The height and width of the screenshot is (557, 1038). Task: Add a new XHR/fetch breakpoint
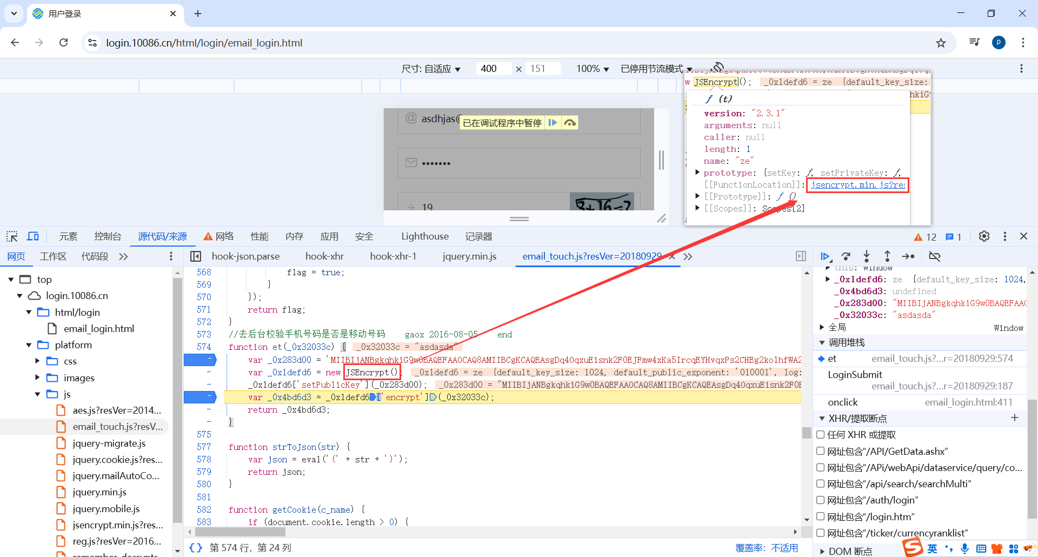tap(1015, 417)
